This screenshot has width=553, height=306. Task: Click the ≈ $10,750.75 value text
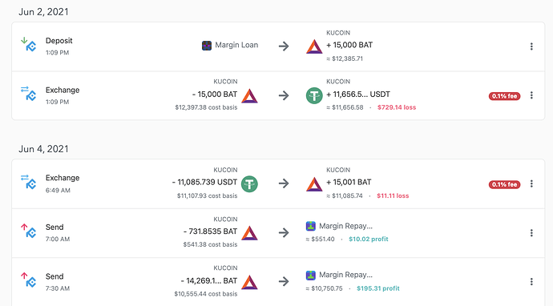coord(324,288)
